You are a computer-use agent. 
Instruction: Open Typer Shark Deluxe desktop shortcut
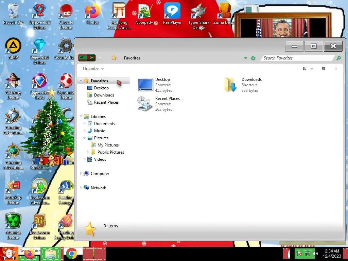(x=198, y=16)
